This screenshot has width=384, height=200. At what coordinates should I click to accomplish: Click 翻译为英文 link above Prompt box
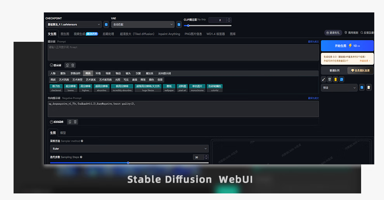click(313, 42)
